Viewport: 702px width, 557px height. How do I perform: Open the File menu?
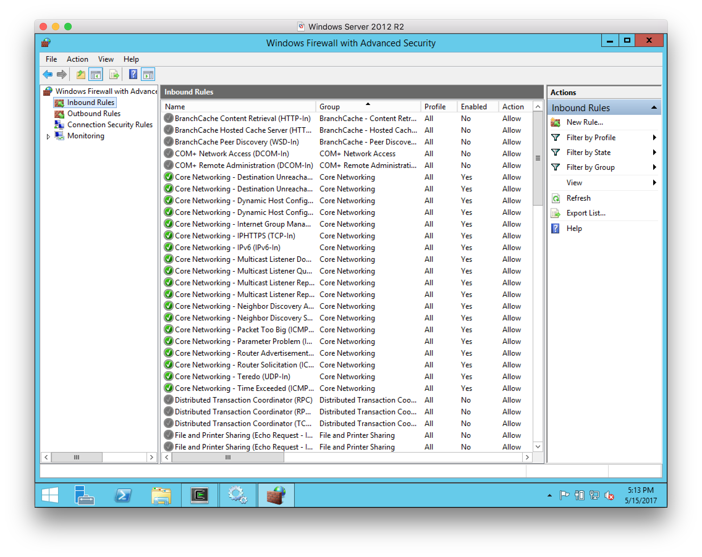[x=51, y=59]
